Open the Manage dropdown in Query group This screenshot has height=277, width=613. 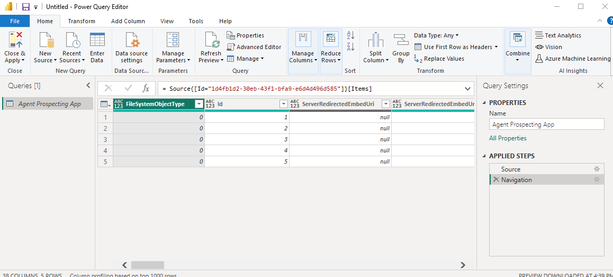click(x=245, y=59)
